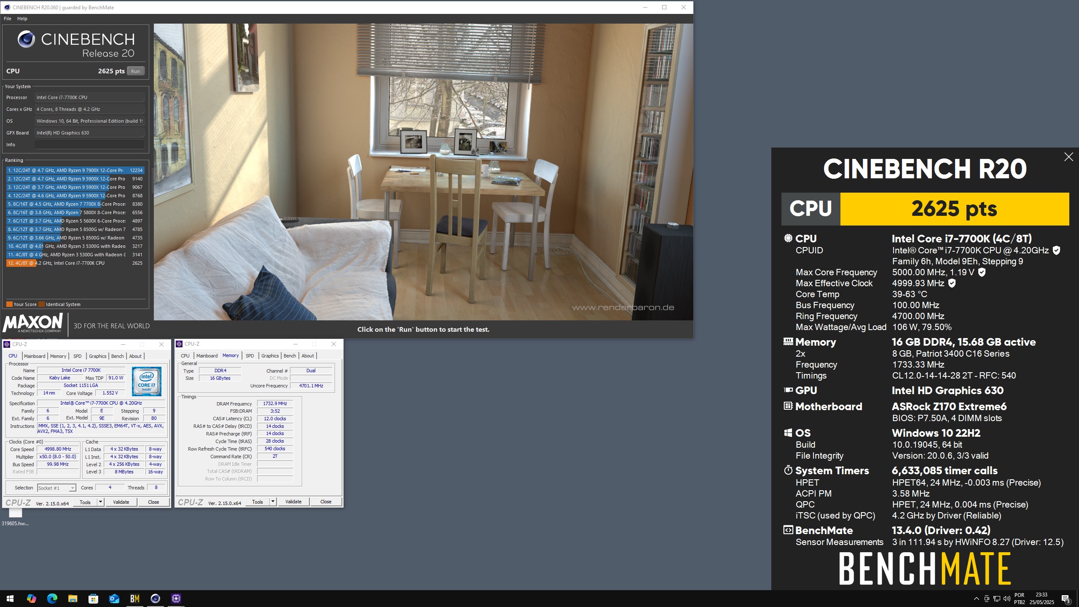Select the i7-7700K ranking row
Image resolution: width=1079 pixels, height=607 pixels.
(75, 263)
